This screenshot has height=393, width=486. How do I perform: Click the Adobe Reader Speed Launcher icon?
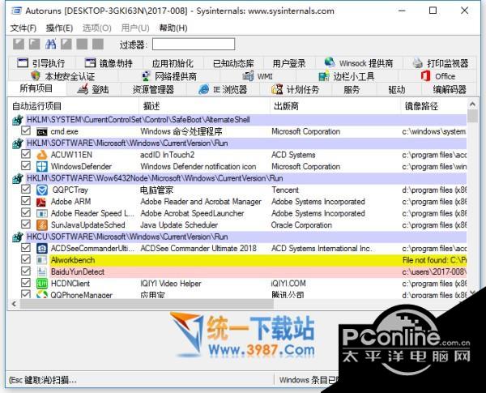pos(42,213)
